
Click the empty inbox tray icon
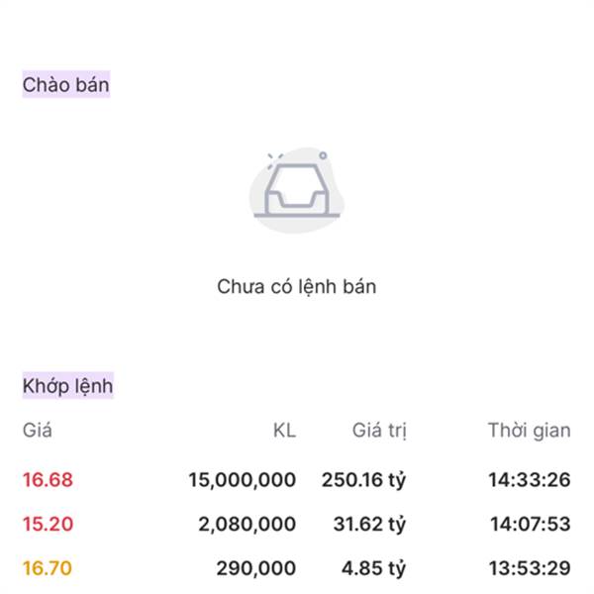(x=296, y=190)
